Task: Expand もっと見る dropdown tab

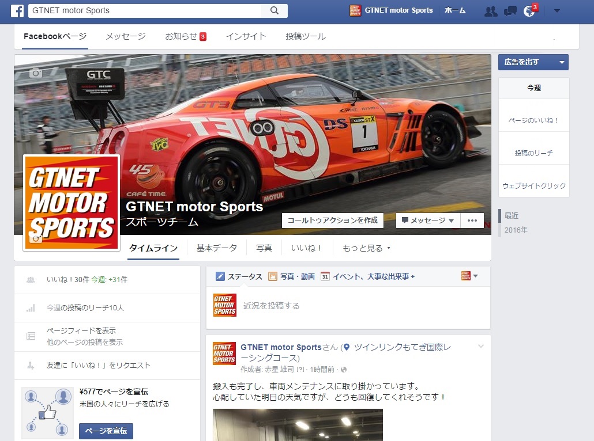Action: point(366,248)
